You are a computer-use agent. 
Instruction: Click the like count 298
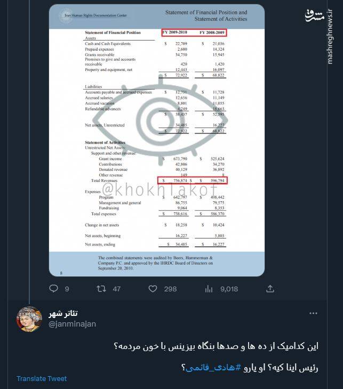pyautogui.click(x=170, y=289)
